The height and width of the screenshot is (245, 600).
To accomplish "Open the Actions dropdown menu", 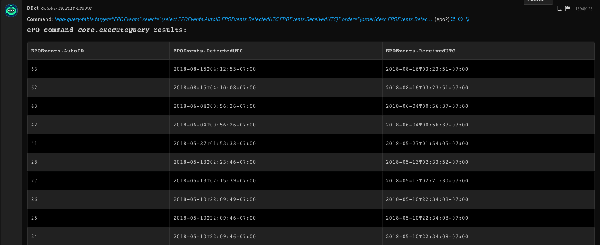I will [538, 2].
